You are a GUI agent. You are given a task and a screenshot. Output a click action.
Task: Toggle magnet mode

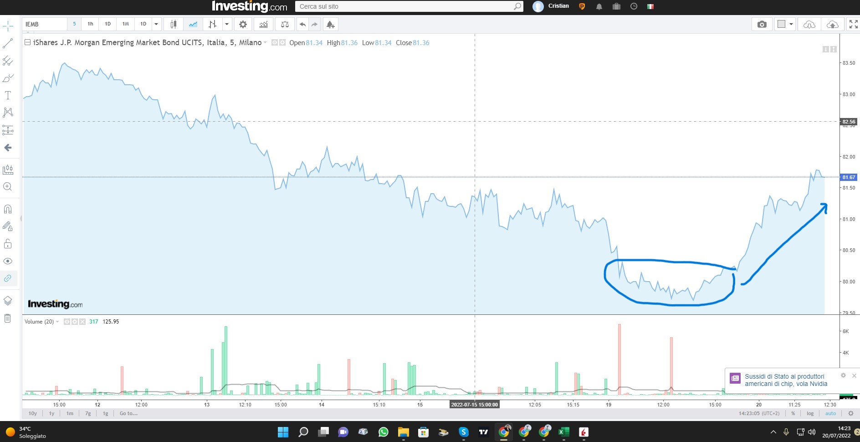point(8,209)
